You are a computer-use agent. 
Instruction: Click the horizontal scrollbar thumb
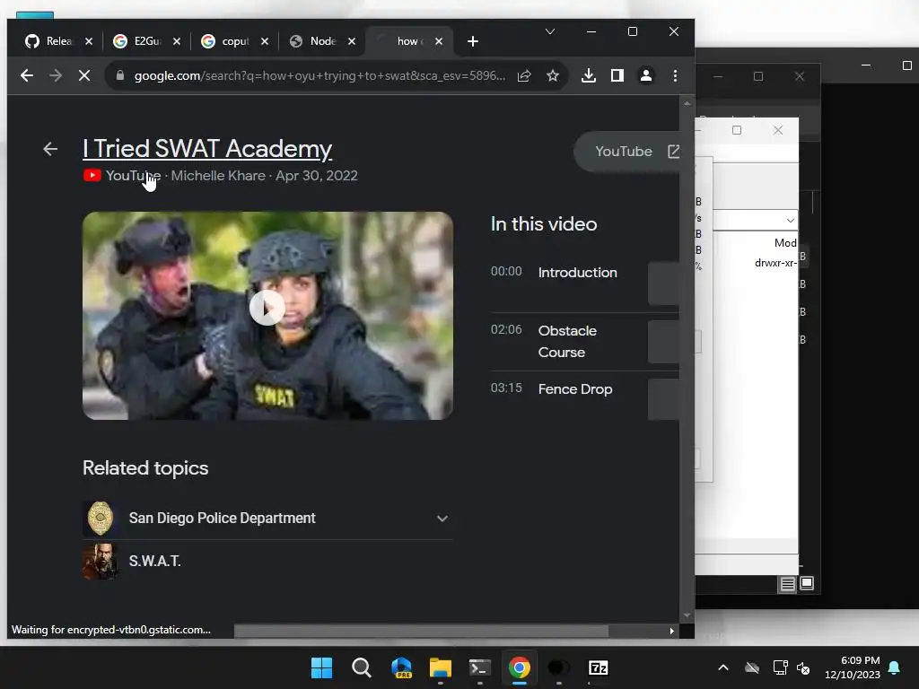point(421,631)
